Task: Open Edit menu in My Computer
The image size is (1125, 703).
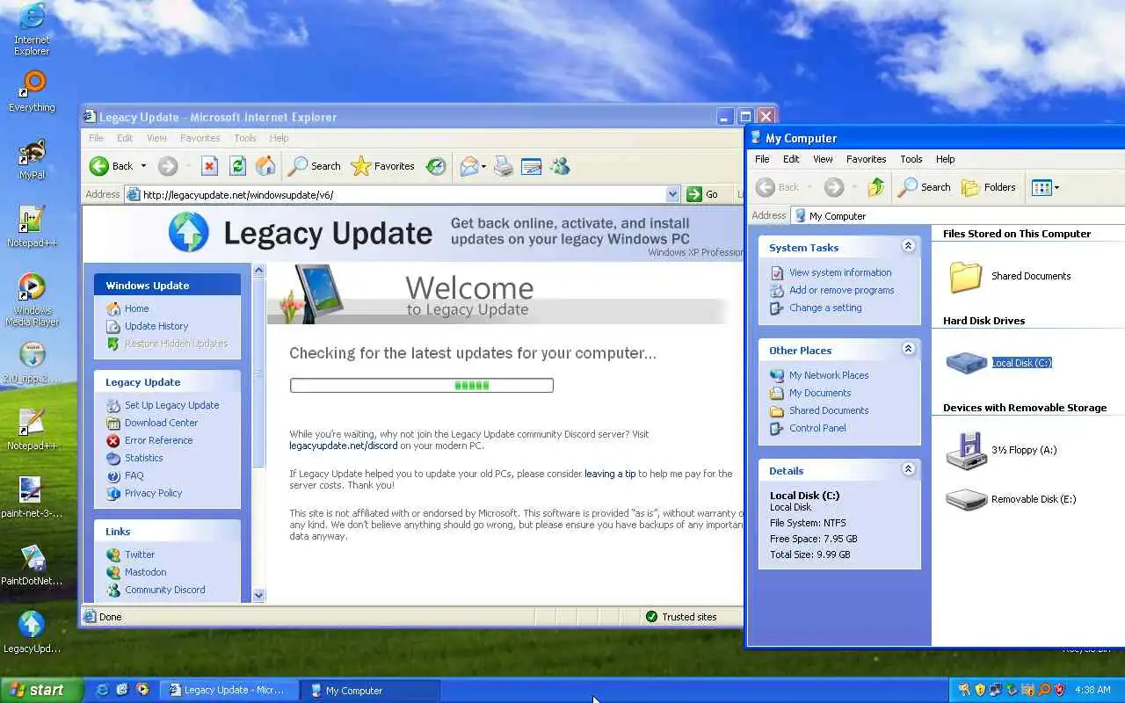Action: coord(791,159)
